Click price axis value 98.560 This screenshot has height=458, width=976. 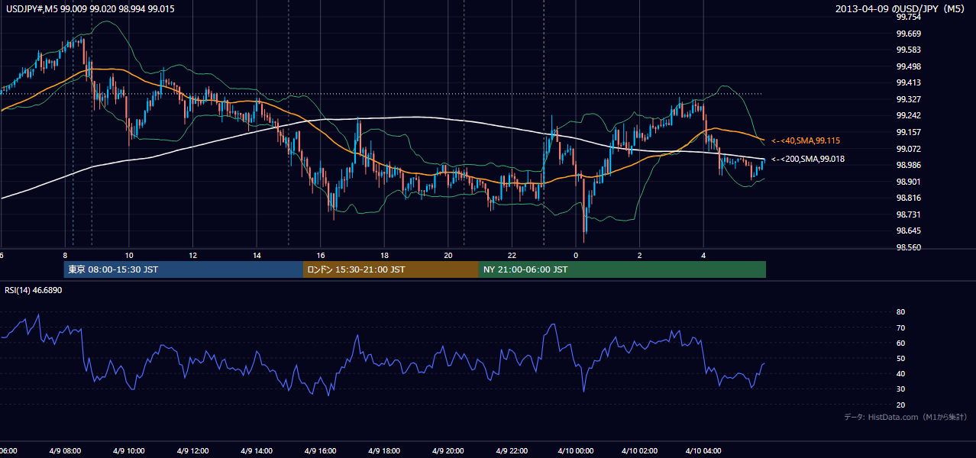pos(908,248)
